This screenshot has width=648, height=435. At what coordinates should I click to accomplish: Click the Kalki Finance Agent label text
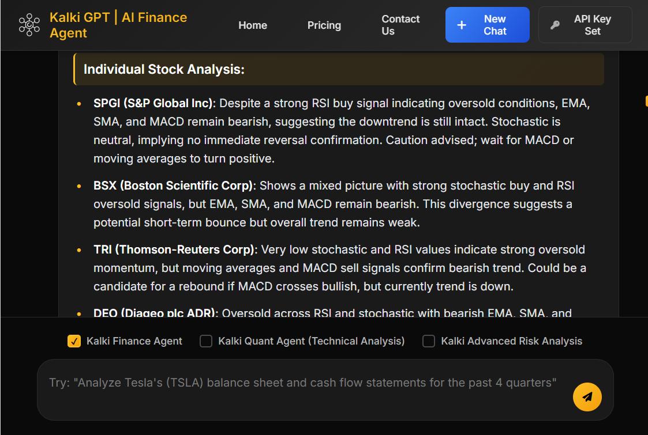[134, 341]
